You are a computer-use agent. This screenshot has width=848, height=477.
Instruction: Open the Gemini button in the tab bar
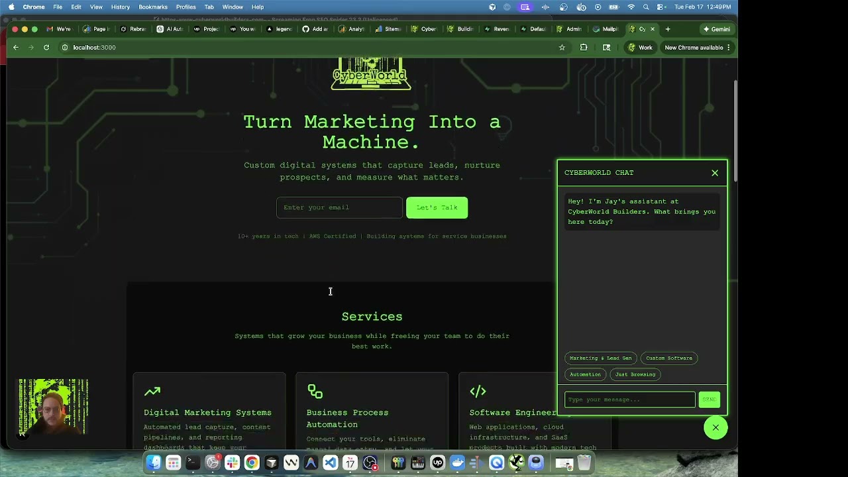(x=716, y=29)
